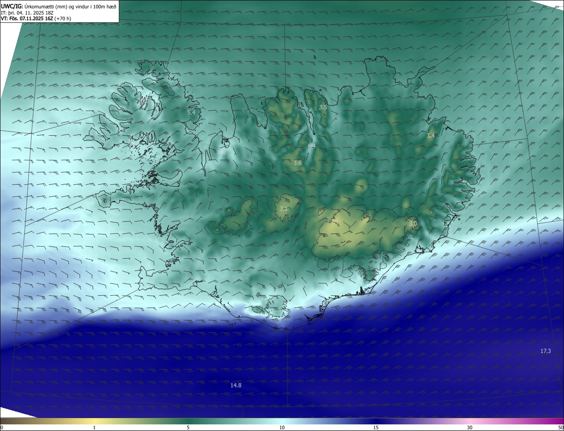Click the "1" tick label on the scale
564x431 pixels.
click(94, 427)
